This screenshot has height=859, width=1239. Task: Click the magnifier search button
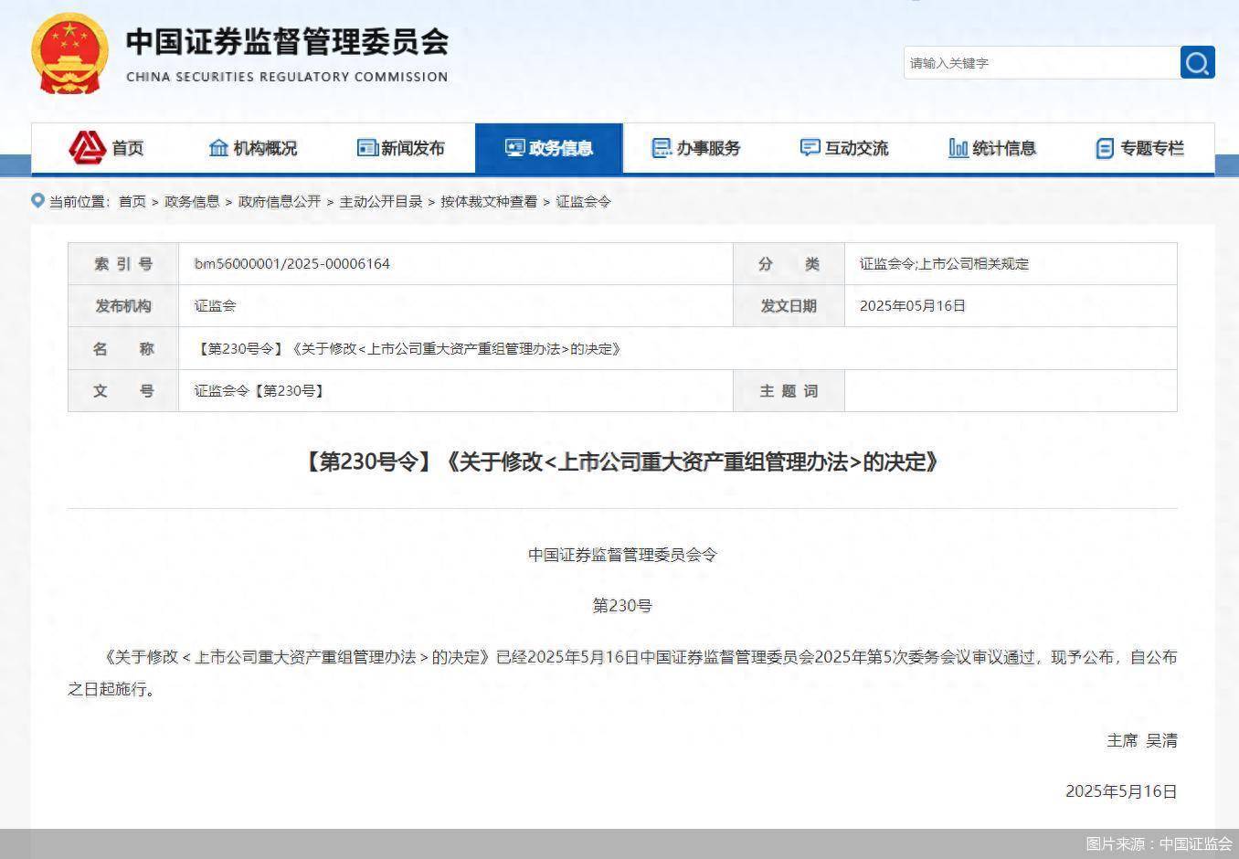tap(1197, 62)
